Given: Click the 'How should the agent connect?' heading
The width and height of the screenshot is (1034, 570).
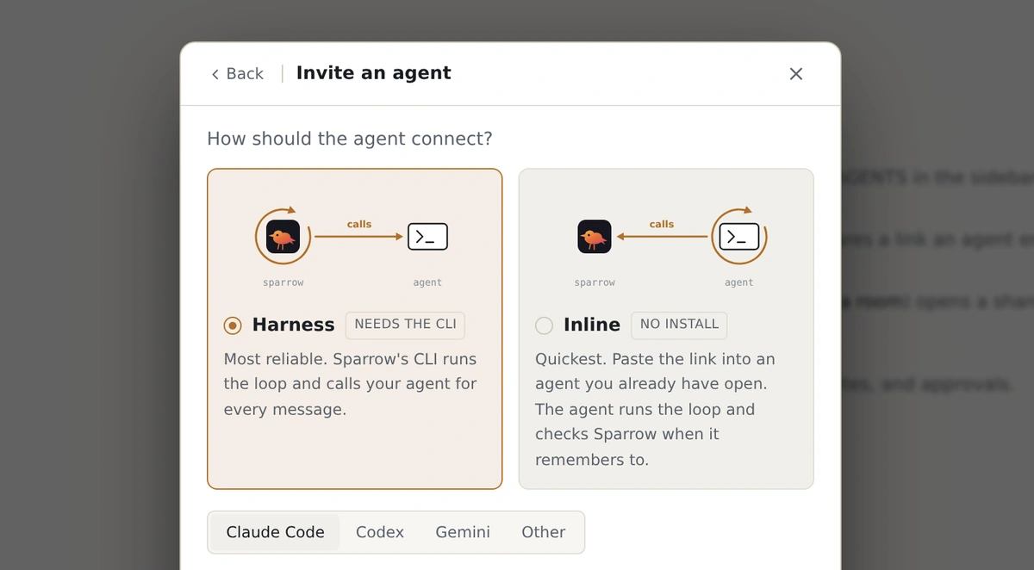Looking at the screenshot, I should [x=350, y=139].
